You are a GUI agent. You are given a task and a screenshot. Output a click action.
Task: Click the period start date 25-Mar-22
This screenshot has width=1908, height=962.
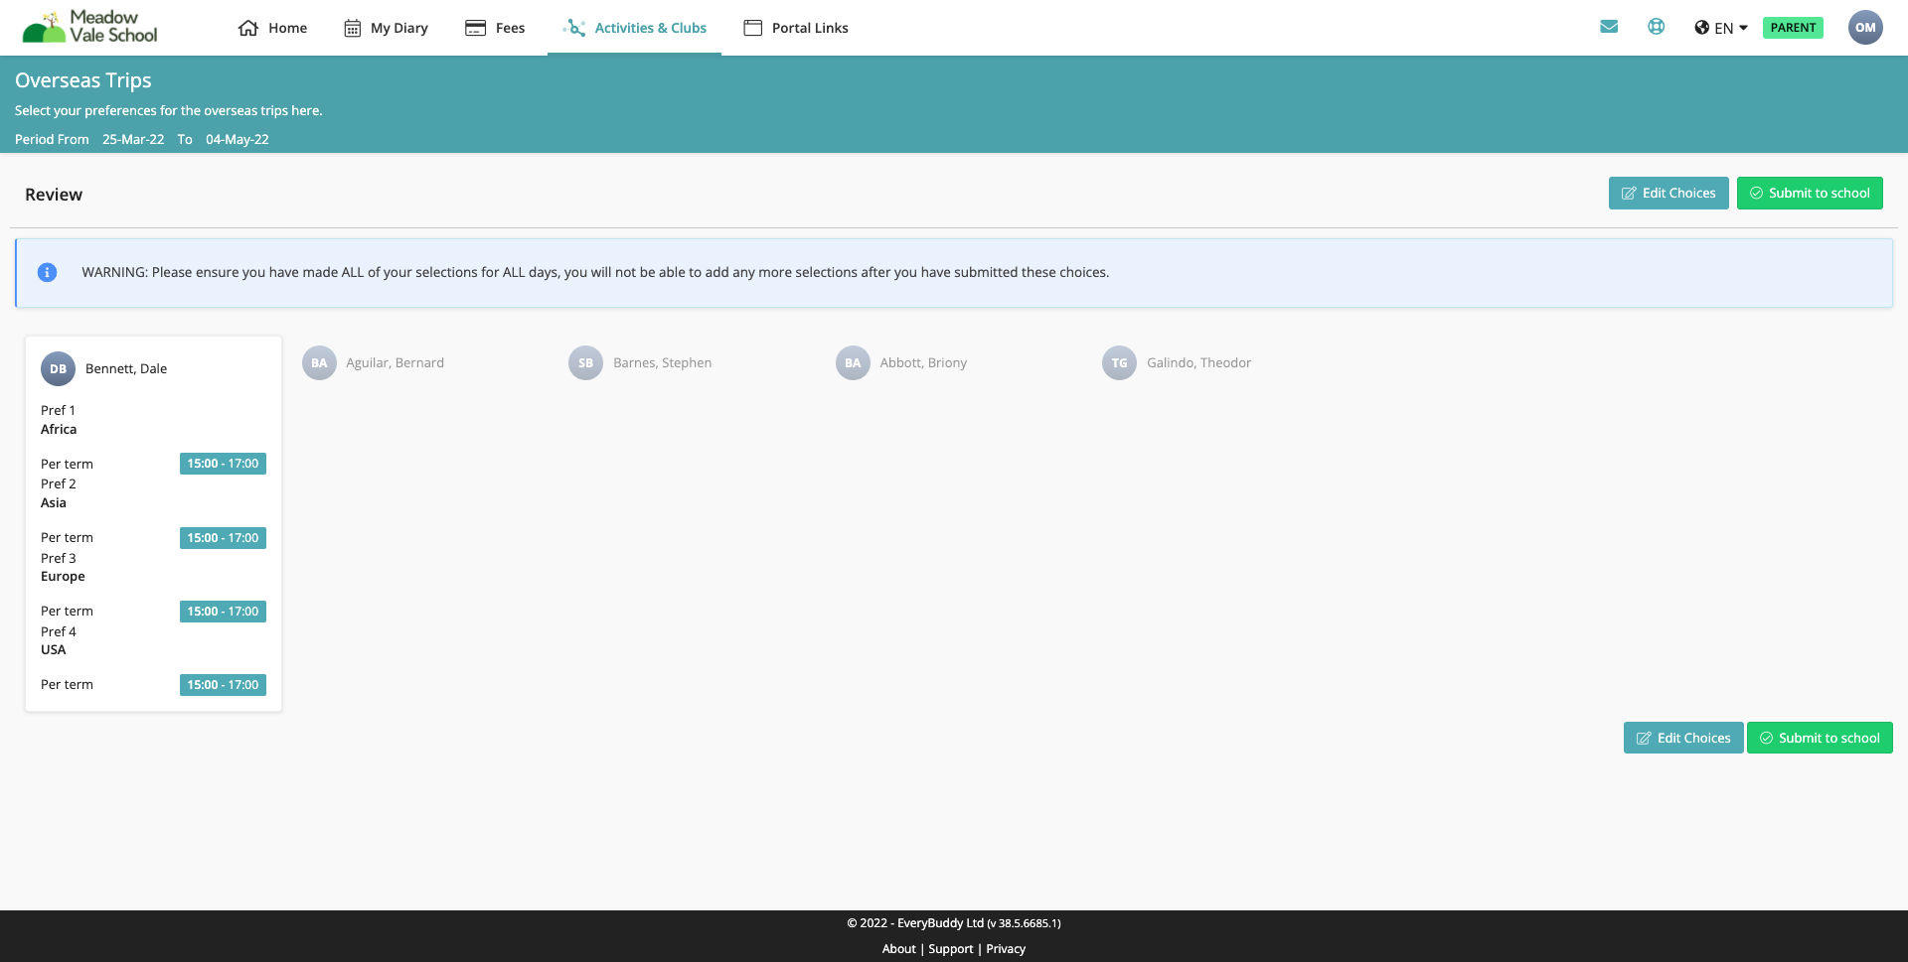click(x=133, y=139)
